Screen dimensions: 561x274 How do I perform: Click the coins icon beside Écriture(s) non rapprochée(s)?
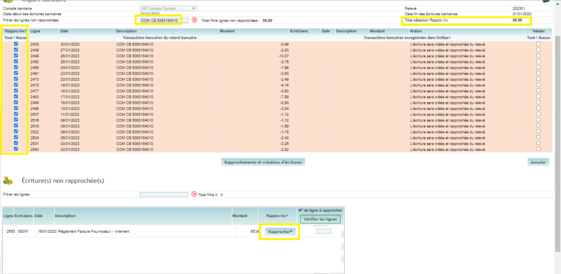tap(7, 180)
